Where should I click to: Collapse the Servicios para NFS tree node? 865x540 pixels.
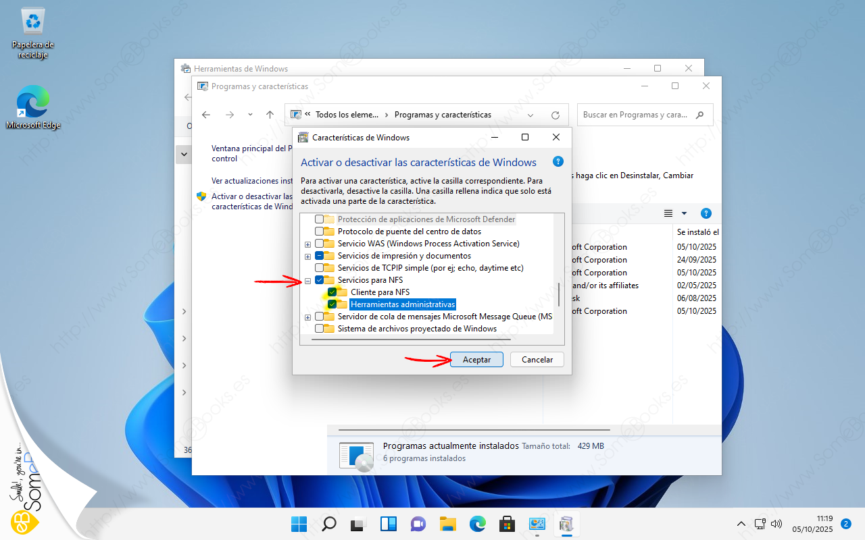point(308,280)
